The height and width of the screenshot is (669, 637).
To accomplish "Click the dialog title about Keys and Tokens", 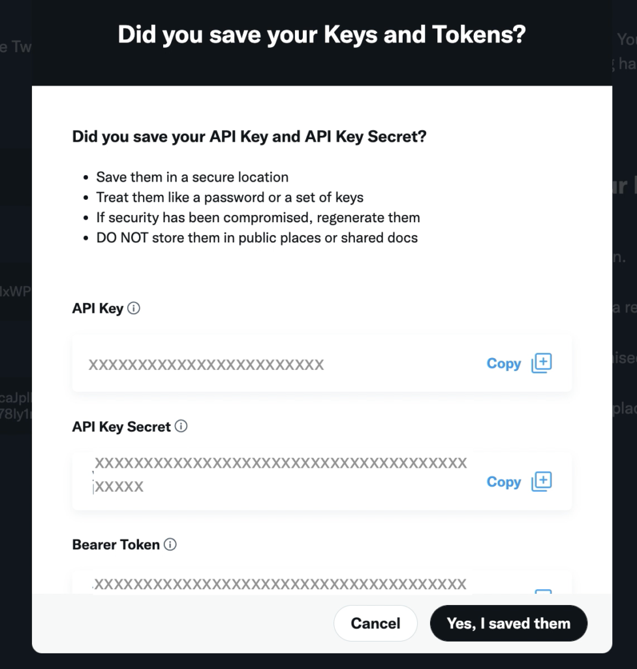I will click(322, 35).
